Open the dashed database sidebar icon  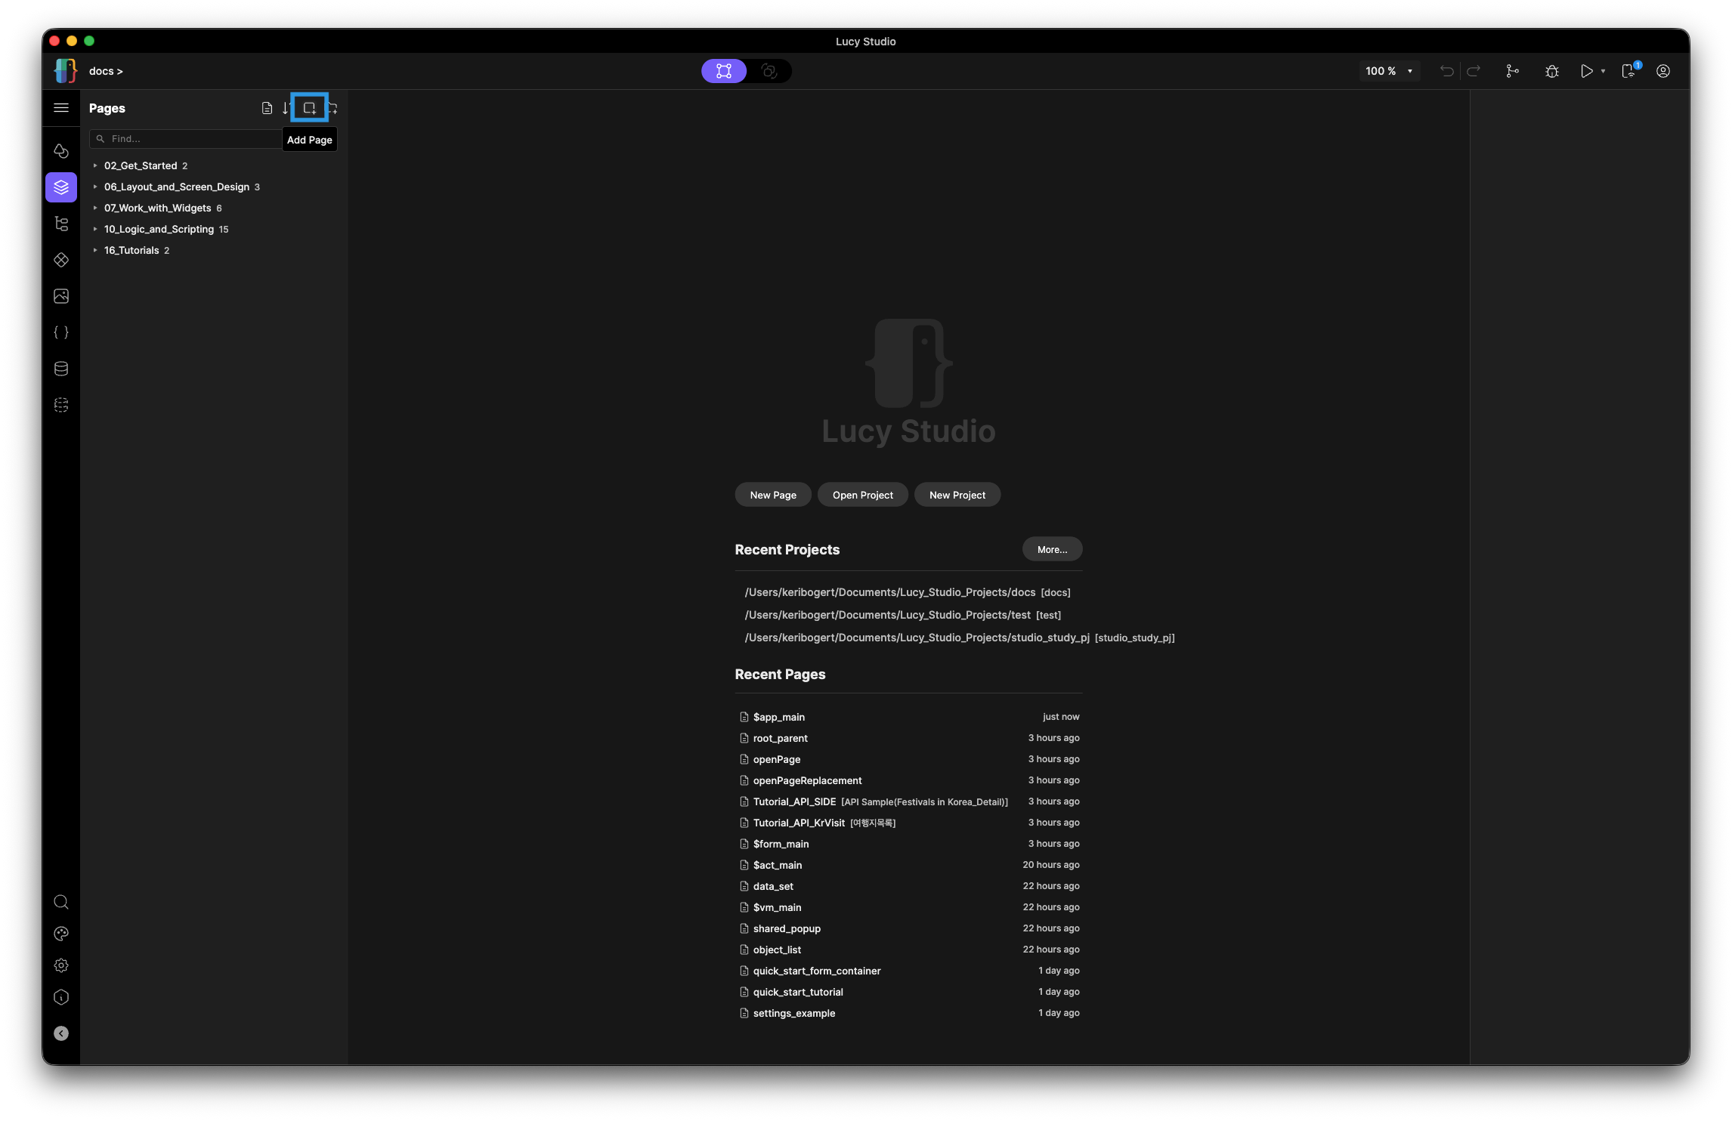click(x=61, y=405)
